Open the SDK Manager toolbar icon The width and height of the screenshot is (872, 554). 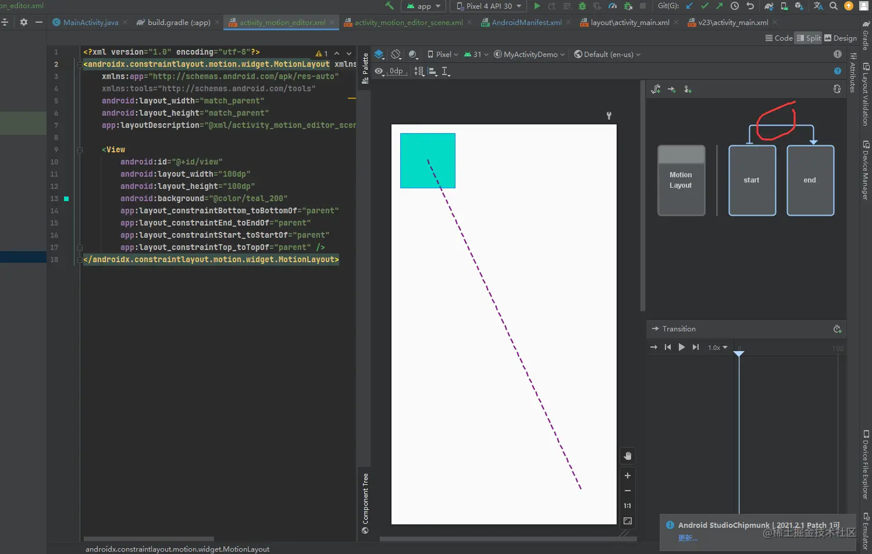[799, 6]
